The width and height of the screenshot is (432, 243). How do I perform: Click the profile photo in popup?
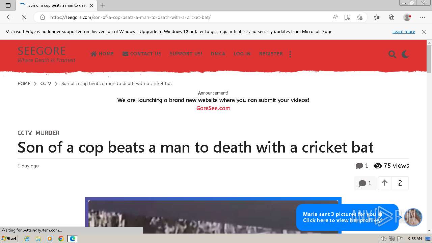(413, 217)
